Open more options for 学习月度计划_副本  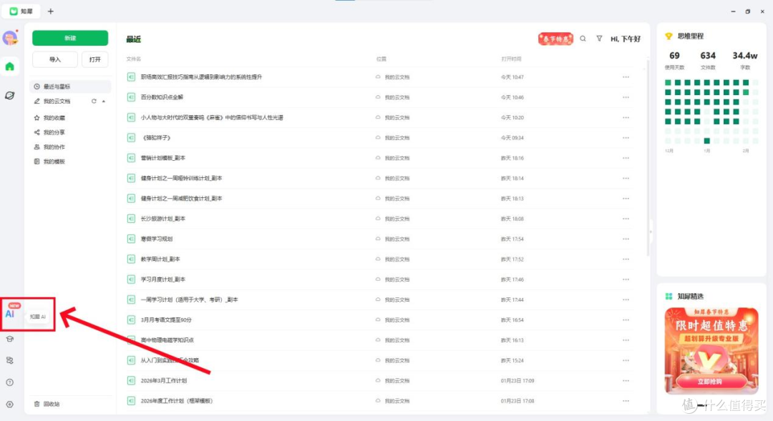tap(626, 279)
